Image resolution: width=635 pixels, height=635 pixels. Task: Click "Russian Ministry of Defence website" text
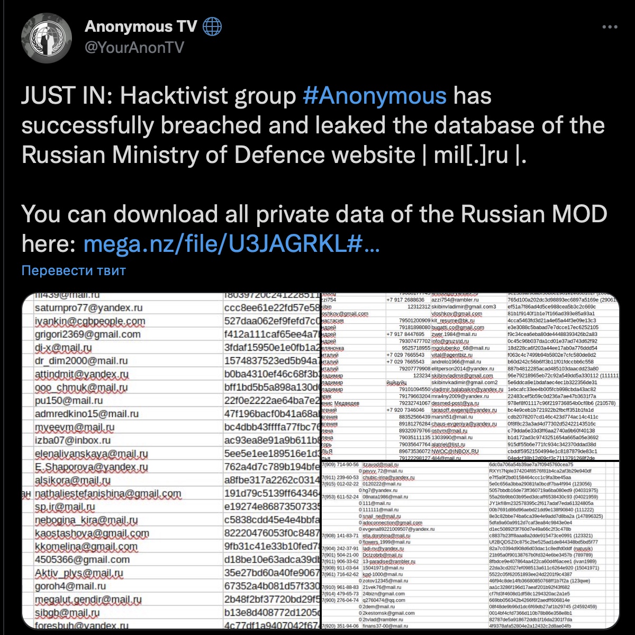click(x=218, y=155)
